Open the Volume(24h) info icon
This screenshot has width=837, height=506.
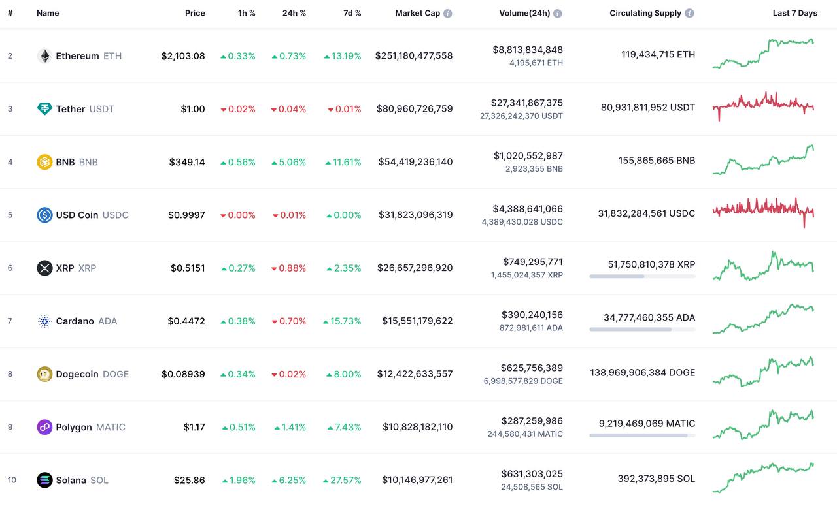(x=558, y=13)
